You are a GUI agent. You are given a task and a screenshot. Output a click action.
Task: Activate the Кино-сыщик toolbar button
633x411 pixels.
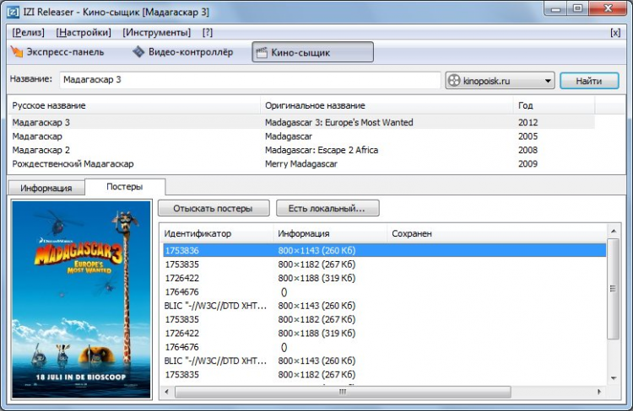click(x=312, y=52)
